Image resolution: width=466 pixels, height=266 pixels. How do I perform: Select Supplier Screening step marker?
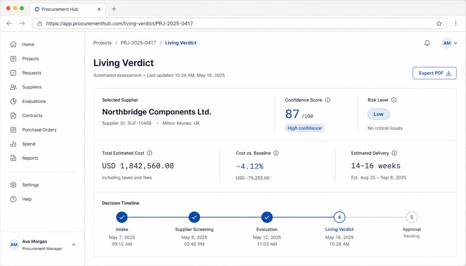click(x=194, y=217)
